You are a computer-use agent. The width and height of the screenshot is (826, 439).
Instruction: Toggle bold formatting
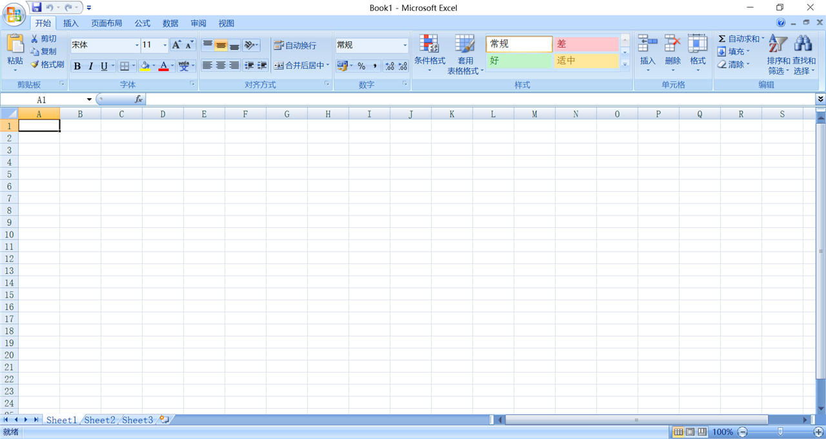pyautogui.click(x=77, y=66)
